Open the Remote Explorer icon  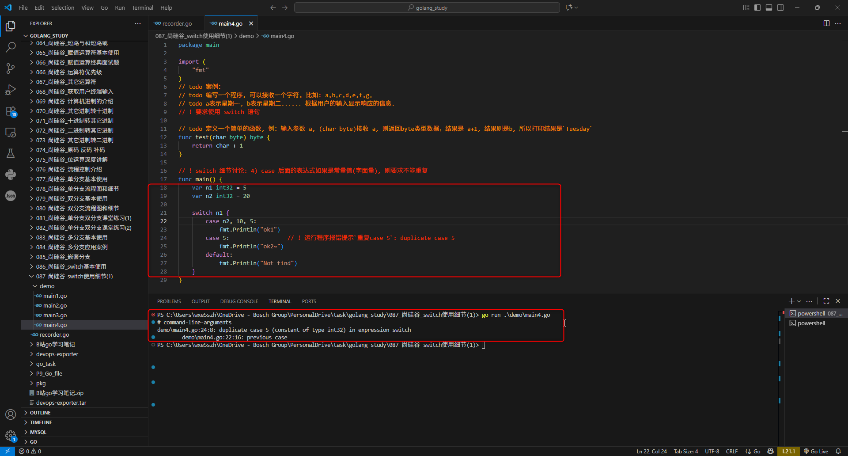(x=11, y=132)
